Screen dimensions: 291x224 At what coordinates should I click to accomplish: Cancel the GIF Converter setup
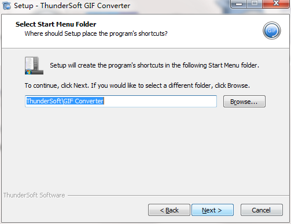(261, 210)
